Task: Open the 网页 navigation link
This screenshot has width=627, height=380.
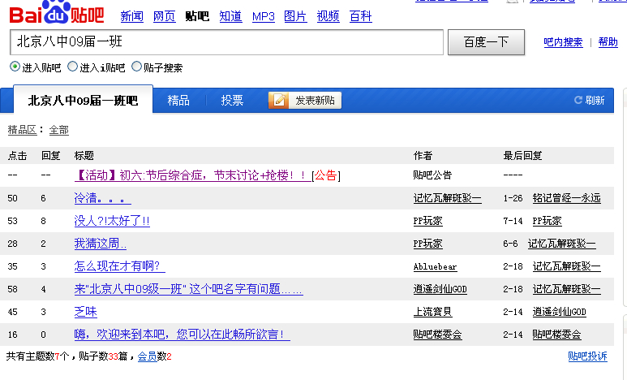Action: click(x=165, y=16)
